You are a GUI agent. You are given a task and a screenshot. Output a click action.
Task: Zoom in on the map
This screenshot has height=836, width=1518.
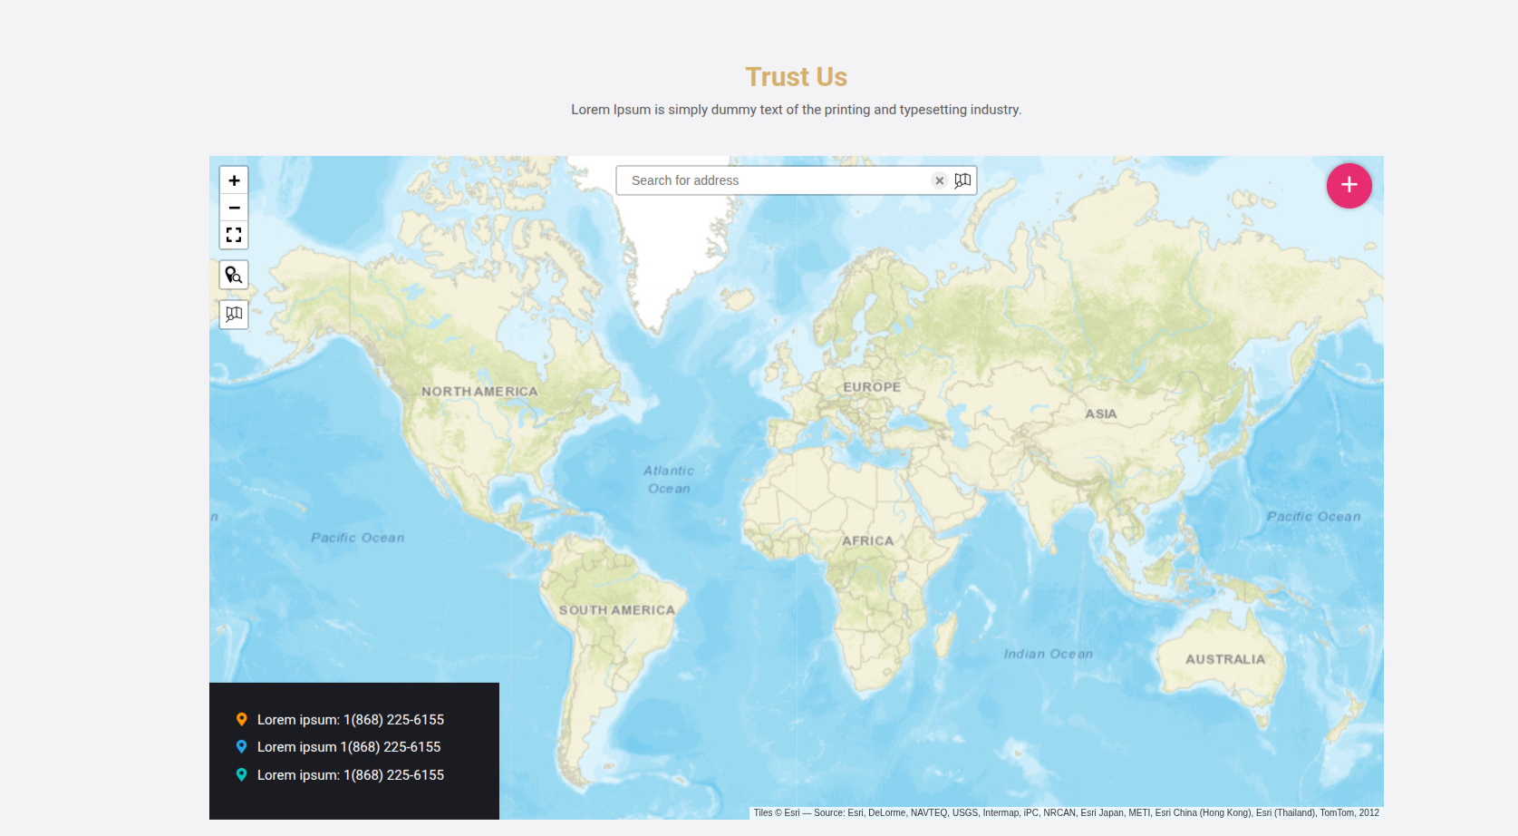coord(234,180)
